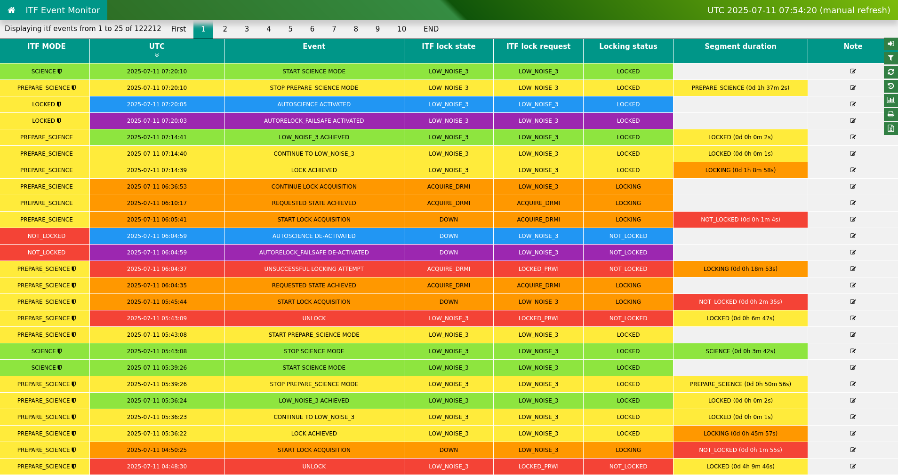Select LOCKING (0d 1h 8m 58s) duration cell

pos(740,170)
